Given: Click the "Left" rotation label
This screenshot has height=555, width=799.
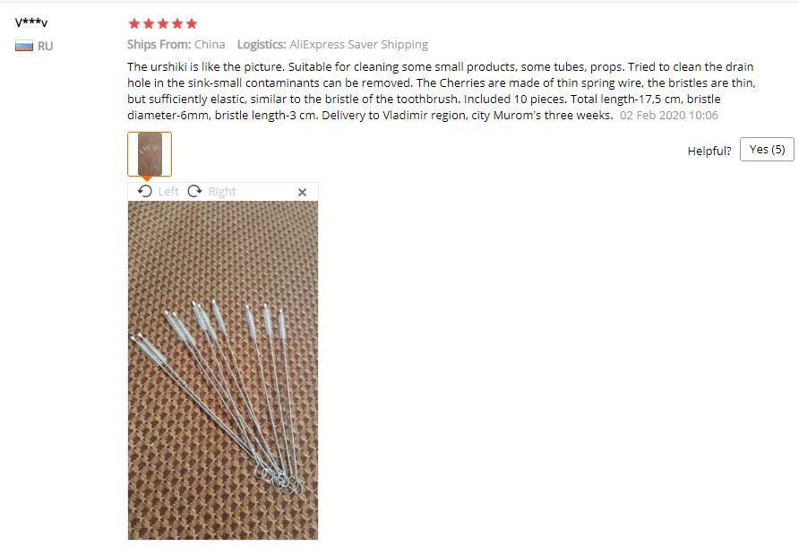Looking at the screenshot, I should [168, 191].
